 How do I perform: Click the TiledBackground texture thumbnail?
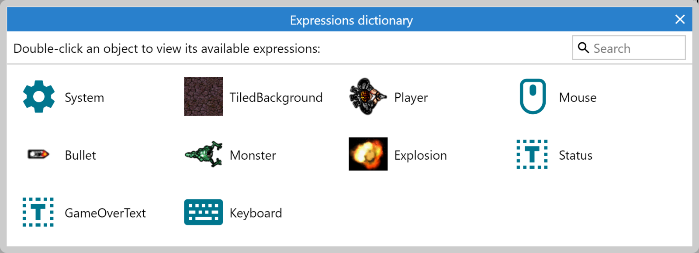(x=203, y=97)
